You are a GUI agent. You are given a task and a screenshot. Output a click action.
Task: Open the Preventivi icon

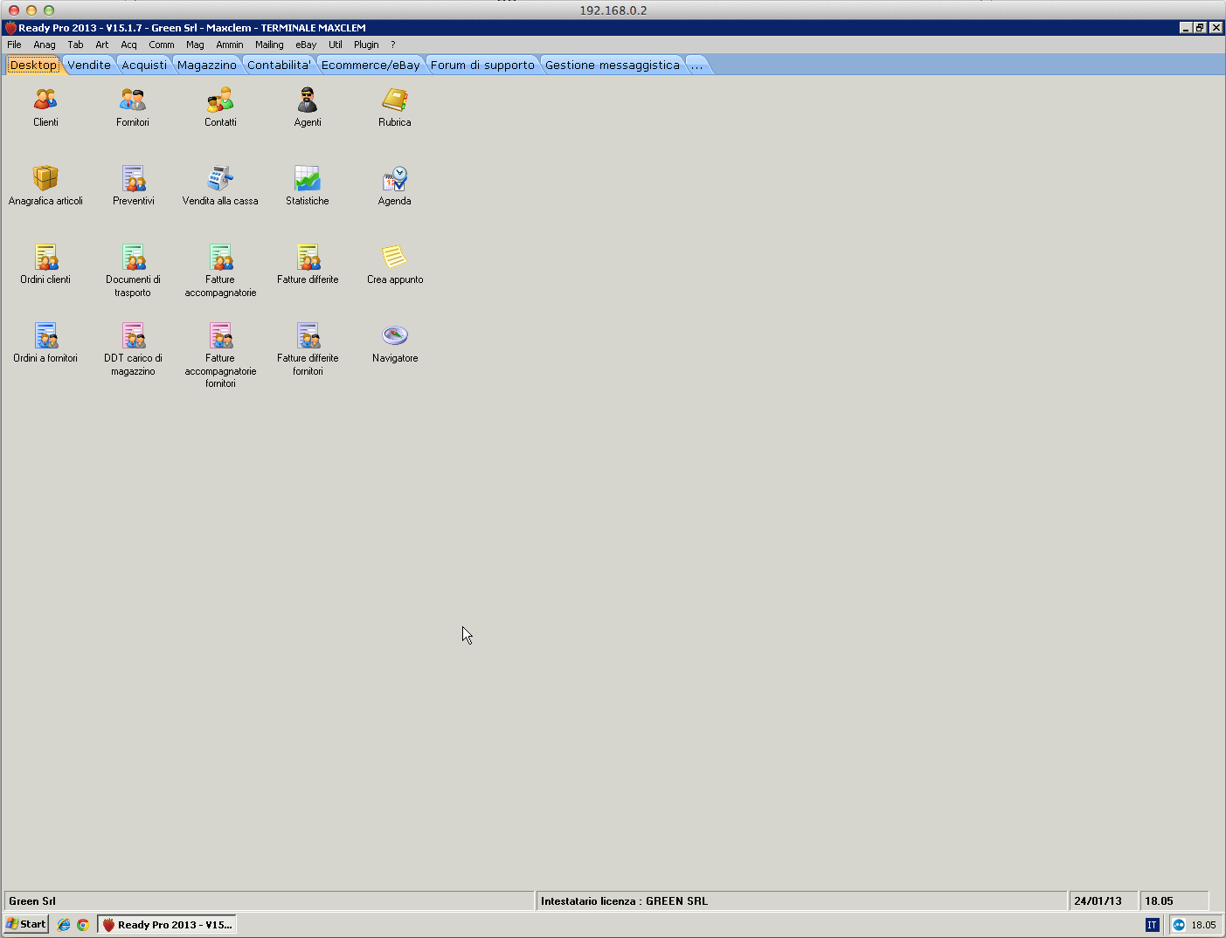[x=133, y=178]
